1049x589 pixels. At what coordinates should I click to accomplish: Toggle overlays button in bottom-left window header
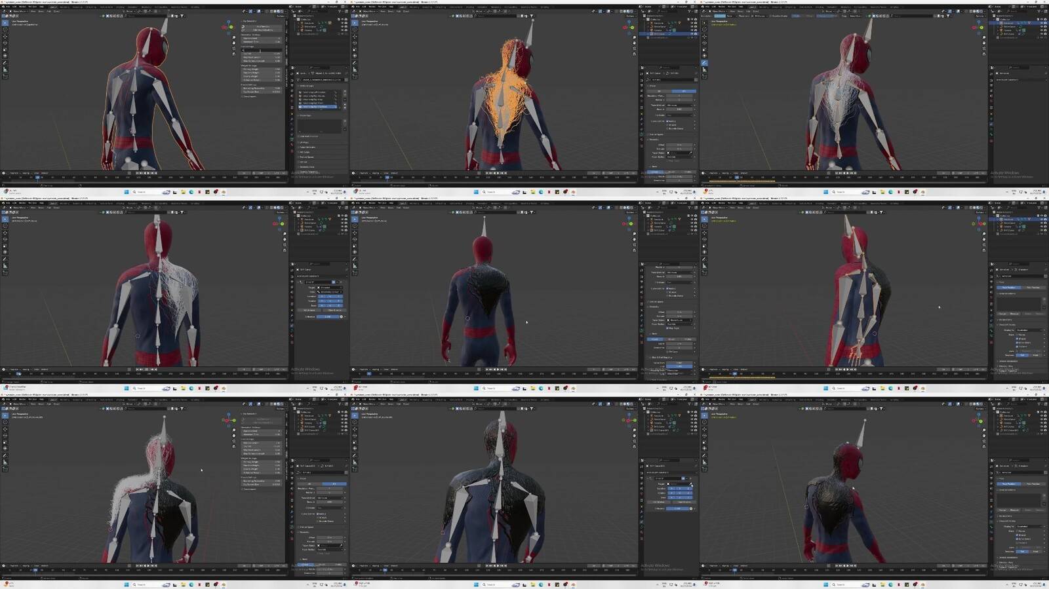coord(258,404)
